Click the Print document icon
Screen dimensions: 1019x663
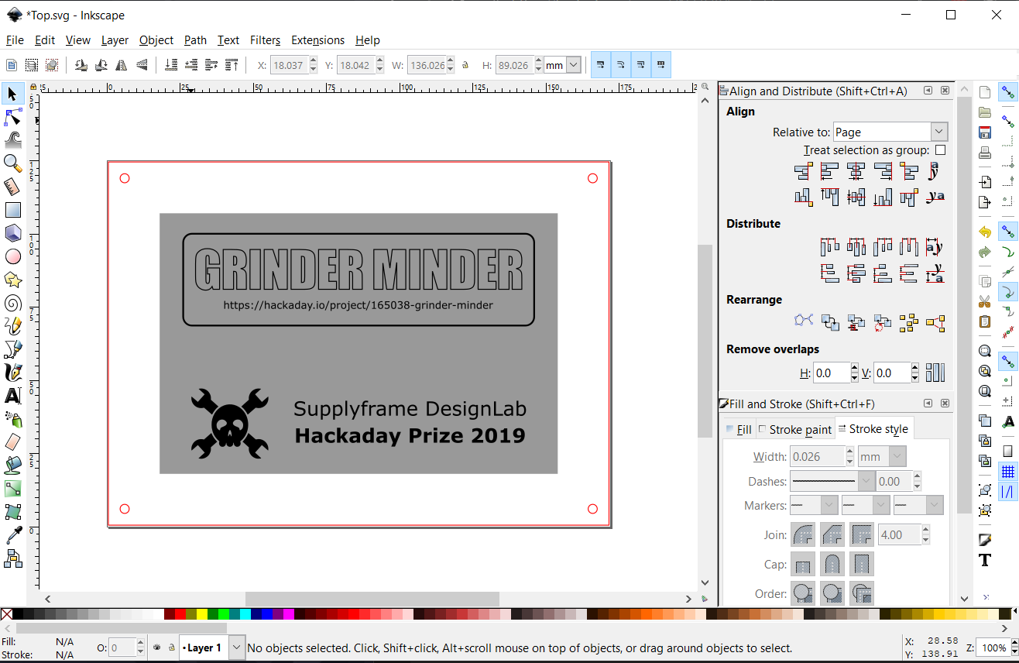click(985, 153)
